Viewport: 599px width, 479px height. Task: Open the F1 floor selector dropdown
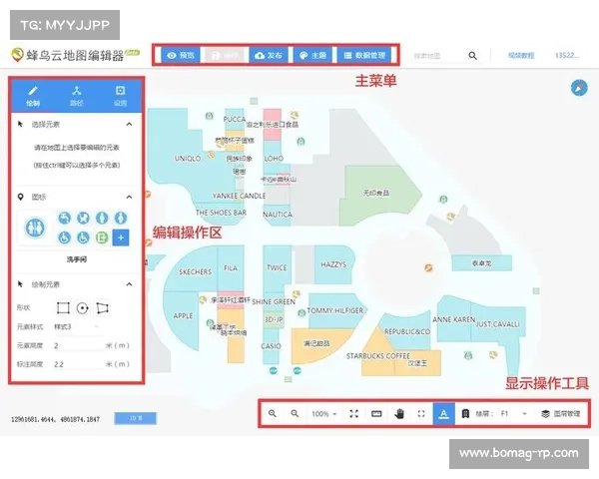coord(508,413)
